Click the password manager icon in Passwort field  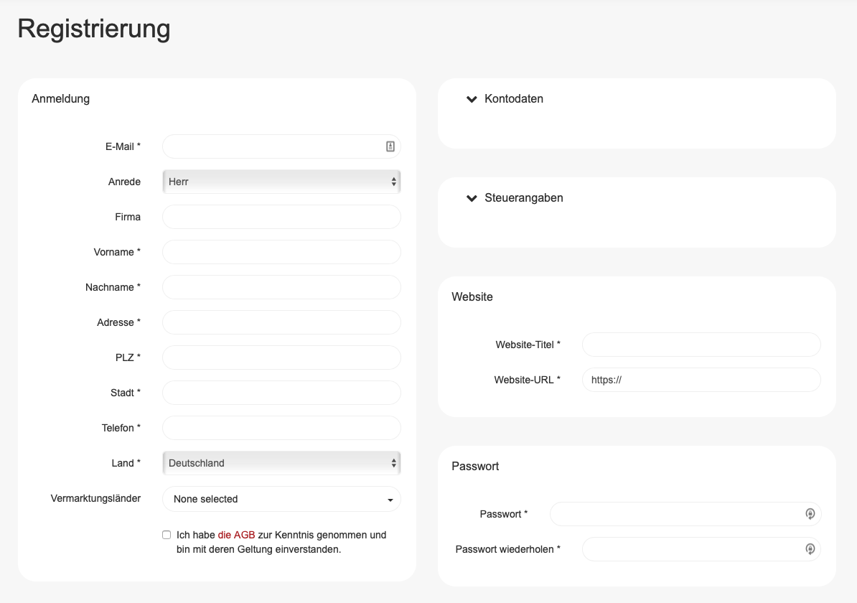[810, 514]
